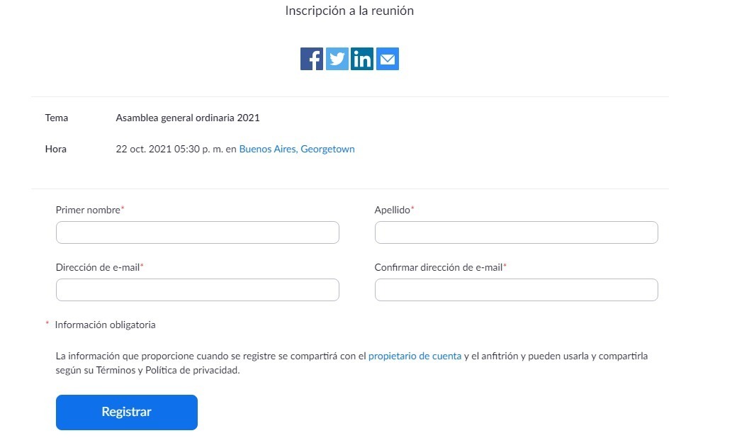Follow the propietario de cuenta link
Image resolution: width=732 pixels, height=438 pixels.
click(x=415, y=356)
